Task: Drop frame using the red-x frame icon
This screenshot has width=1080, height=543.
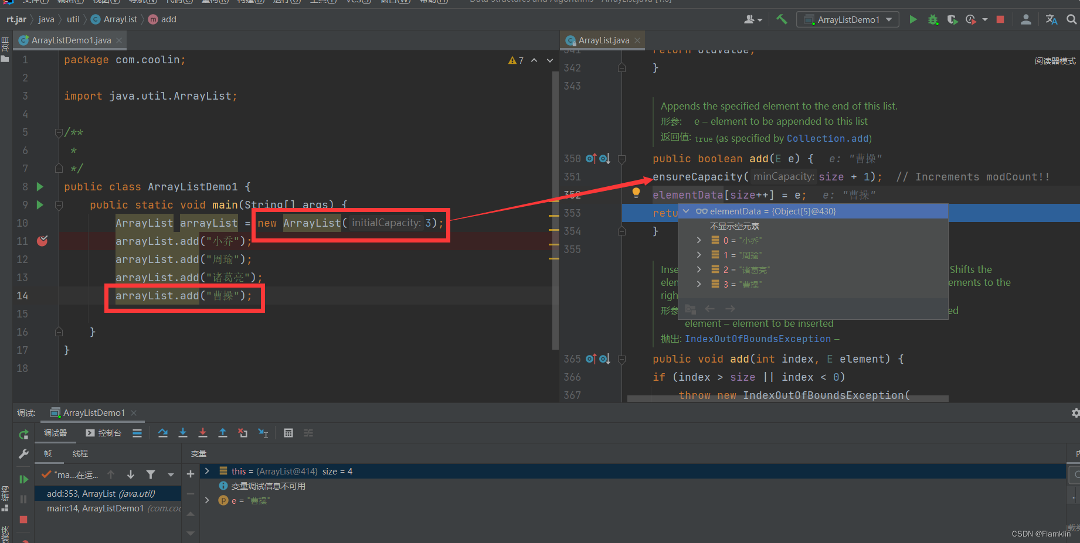Action: [x=243, y=433]
